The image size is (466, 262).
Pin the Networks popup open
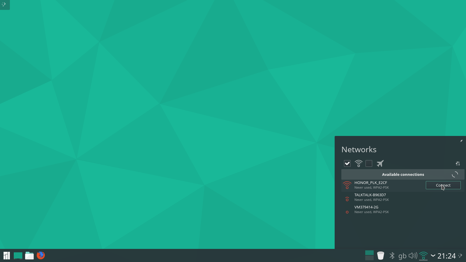[461, 141]
